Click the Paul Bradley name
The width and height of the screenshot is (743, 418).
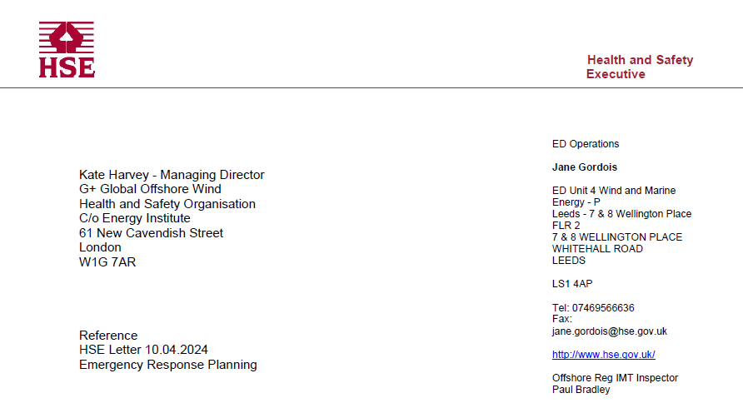coord(581,390)
